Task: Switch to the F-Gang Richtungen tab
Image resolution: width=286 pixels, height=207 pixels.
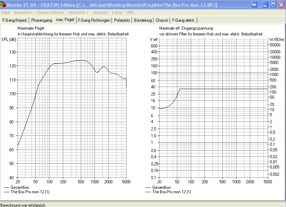Action: [x=94, y=20]
